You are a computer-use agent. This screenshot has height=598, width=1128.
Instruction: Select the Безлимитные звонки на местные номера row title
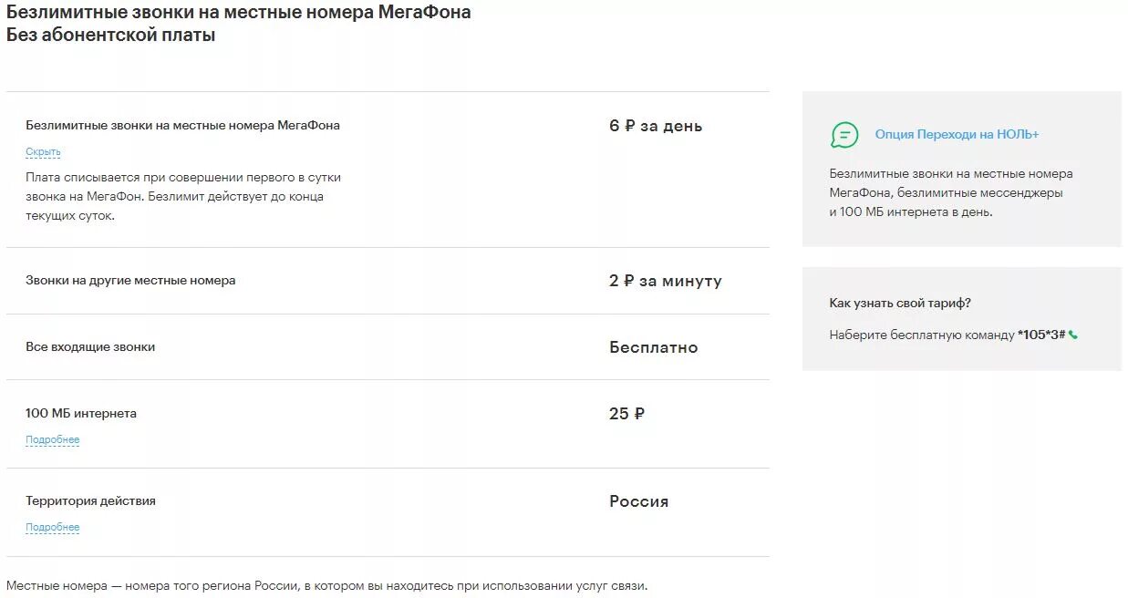(x=182, y=126)
